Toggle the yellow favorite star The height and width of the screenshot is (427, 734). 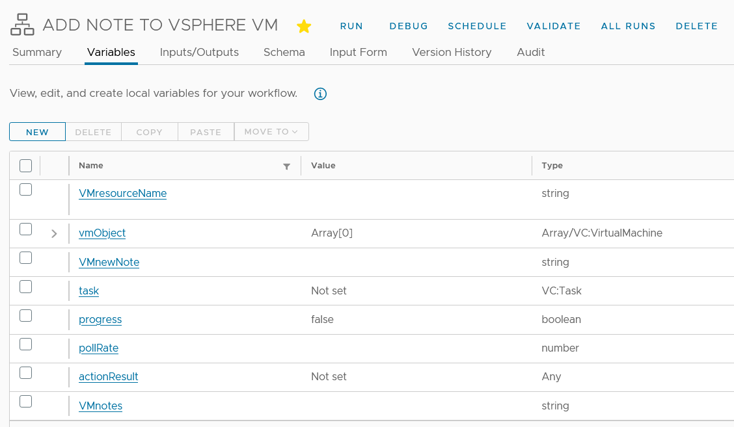pos(304,26)
